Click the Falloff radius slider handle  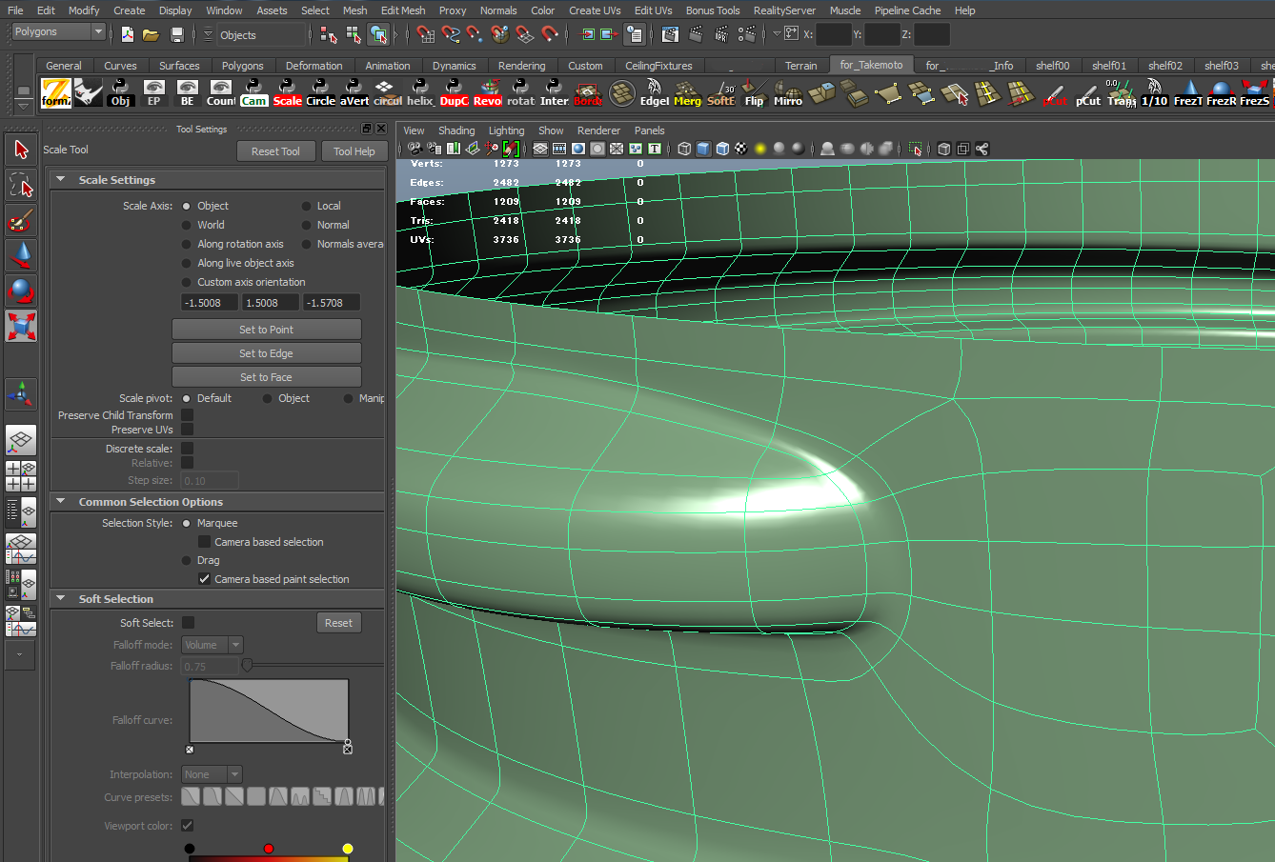pos(247,666)
